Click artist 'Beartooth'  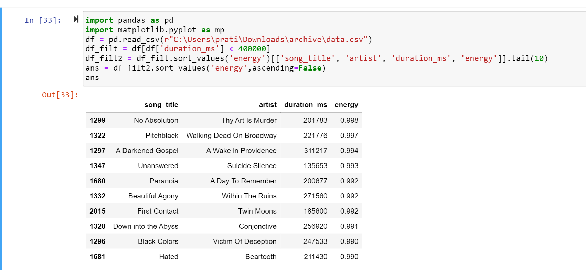(x=261, y=257)
